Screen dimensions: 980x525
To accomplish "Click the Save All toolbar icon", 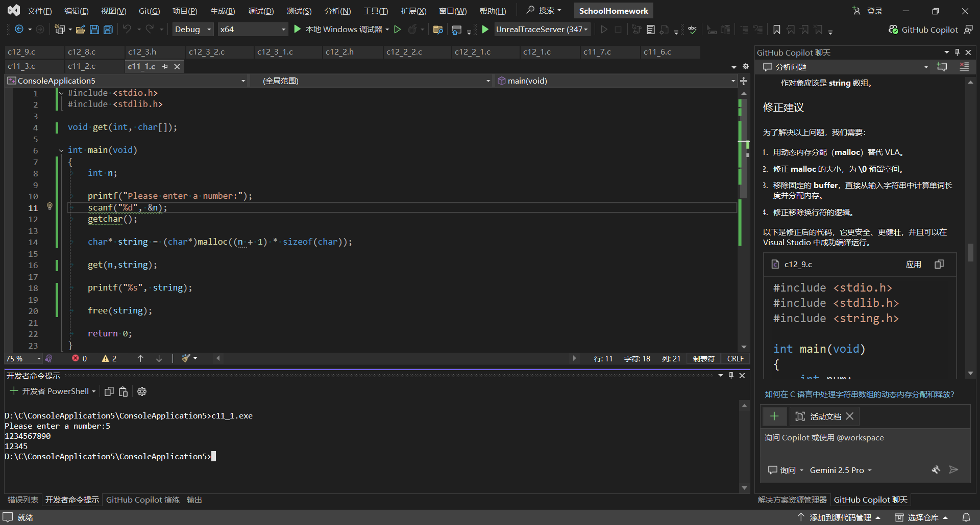I will (x=108, y=30).
